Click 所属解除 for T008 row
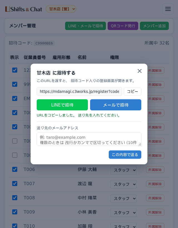The height and width of the screenshot is (228, 178). pyautogui.click(x=155, y=198)
